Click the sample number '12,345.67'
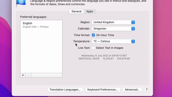 tap(108, 59)
